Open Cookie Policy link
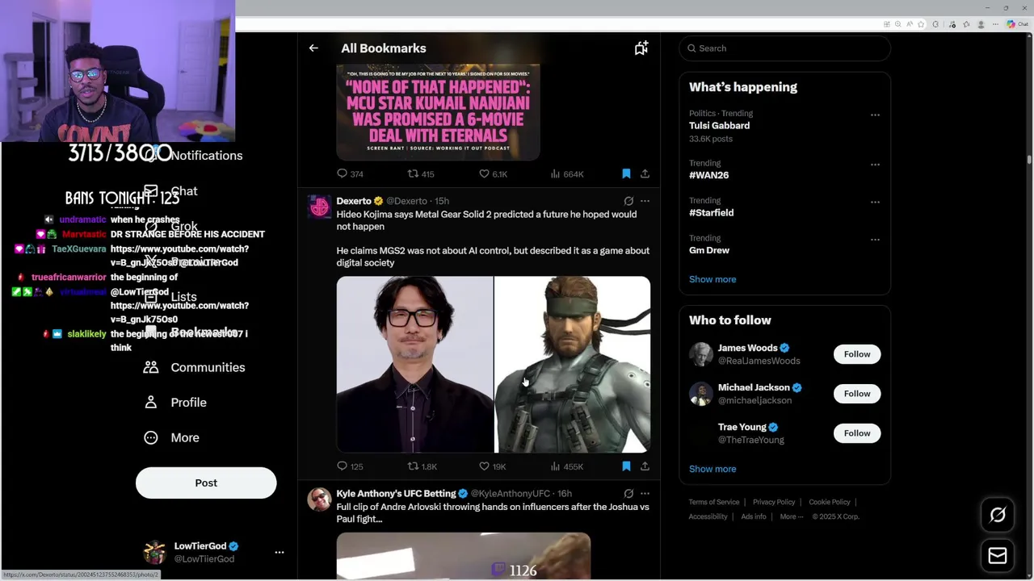 click(830, 502)
